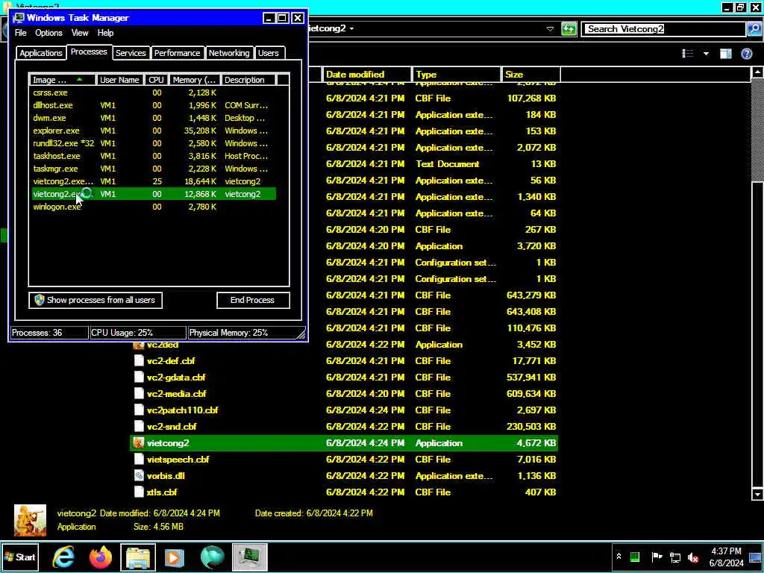This screenshot has height=573, width=764.
Task: Switch to the Users tab
Action: tap(269, 53)
